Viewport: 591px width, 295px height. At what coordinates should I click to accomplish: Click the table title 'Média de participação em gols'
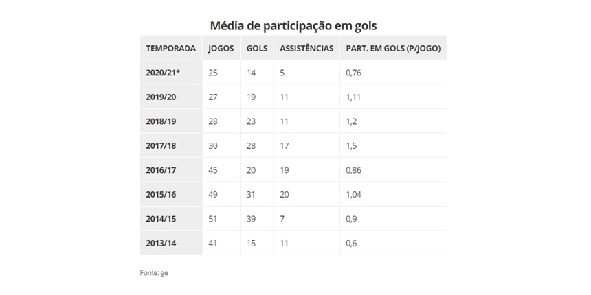[293, 25]
